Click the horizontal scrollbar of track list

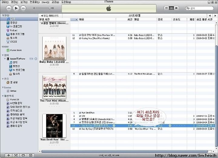pos(124,151)
